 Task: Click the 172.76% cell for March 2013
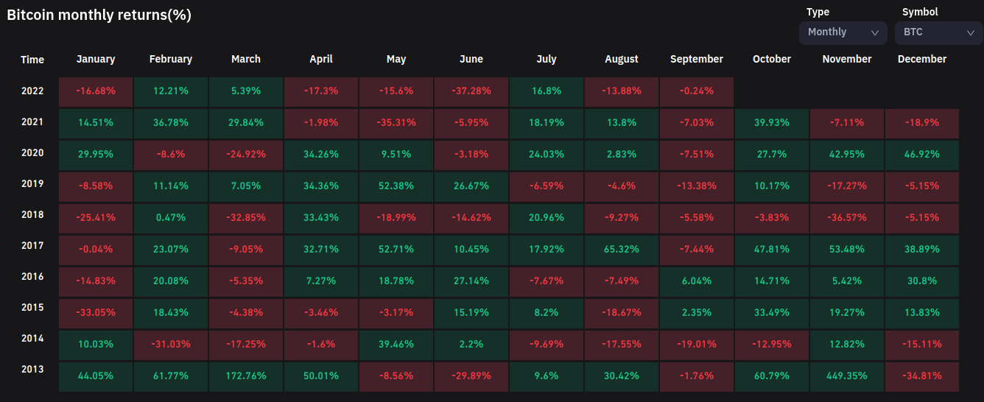click(x=246, y=375)
